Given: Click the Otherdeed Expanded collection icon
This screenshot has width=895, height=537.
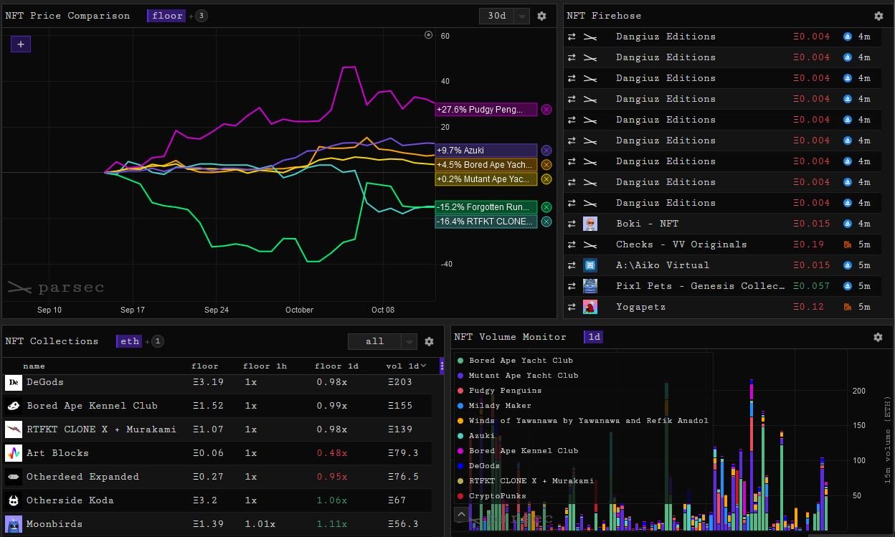Looking at the screenshot, I should (x=14, y=477).
